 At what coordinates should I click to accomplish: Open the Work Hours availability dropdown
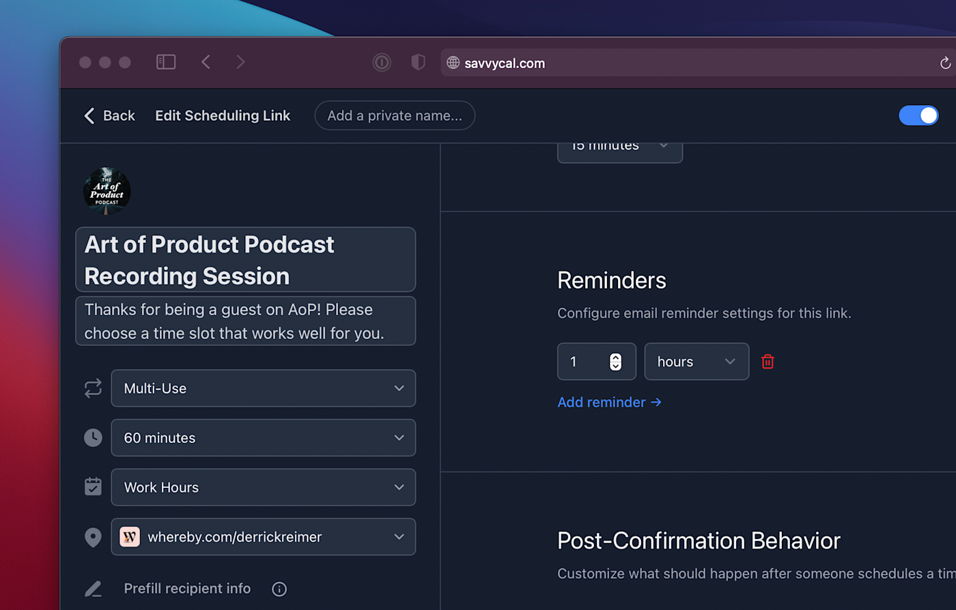[264, 487]
